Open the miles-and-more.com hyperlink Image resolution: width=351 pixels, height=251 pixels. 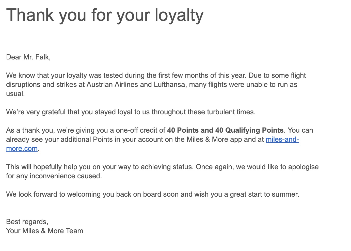click(x=282, y=139)
